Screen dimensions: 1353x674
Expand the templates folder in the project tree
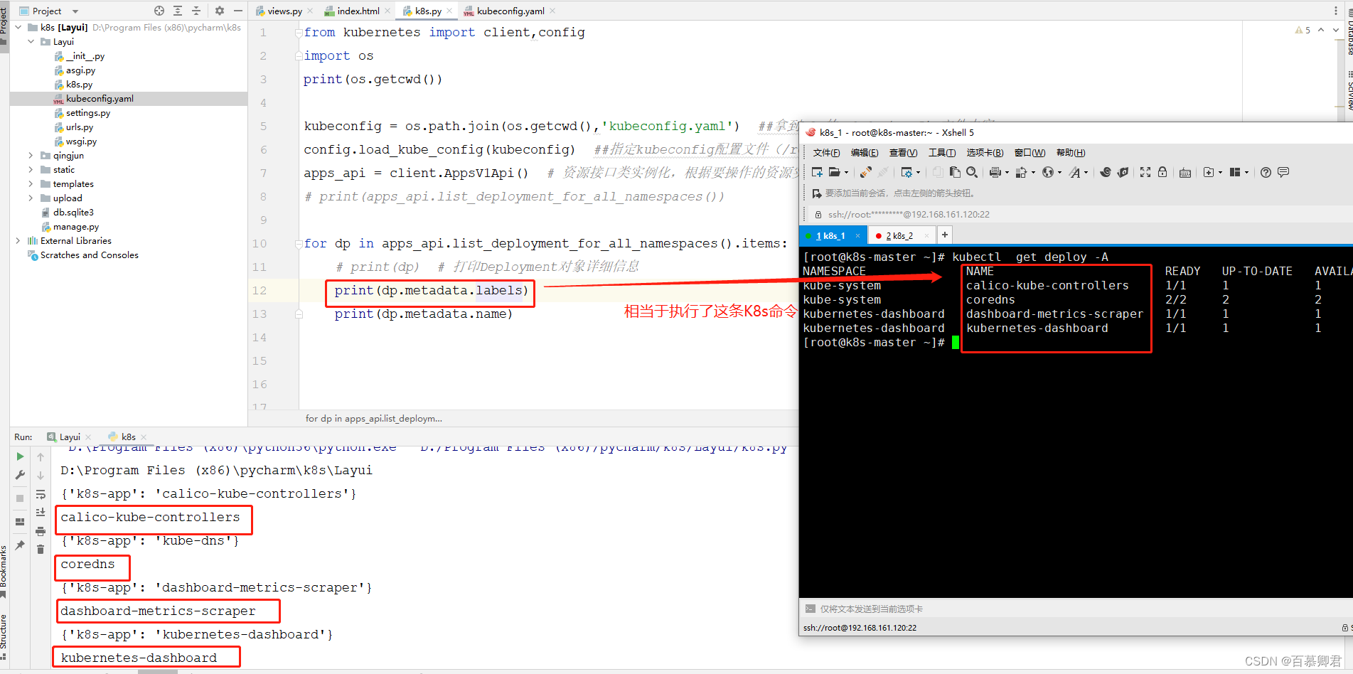click(x=30, y=183)
